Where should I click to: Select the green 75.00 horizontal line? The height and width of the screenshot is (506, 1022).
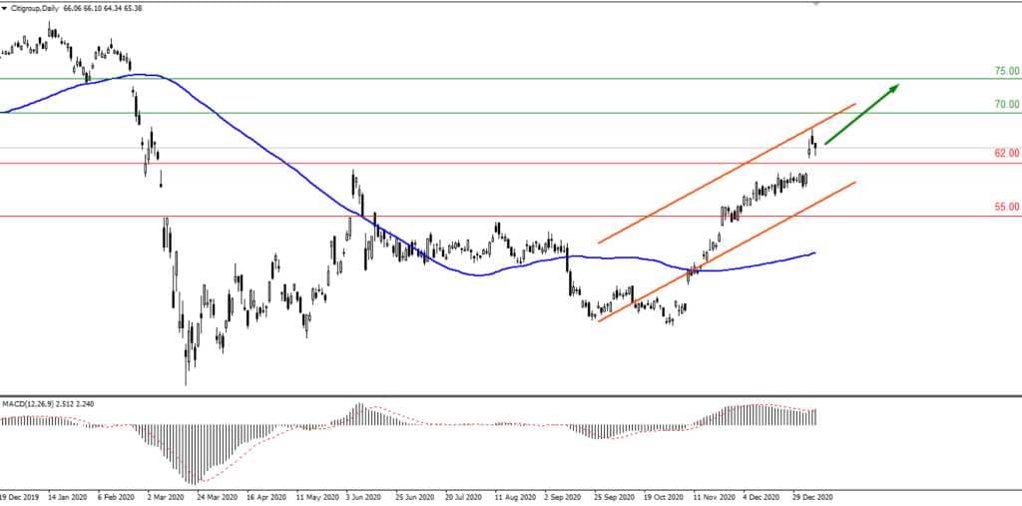[499, 78]
